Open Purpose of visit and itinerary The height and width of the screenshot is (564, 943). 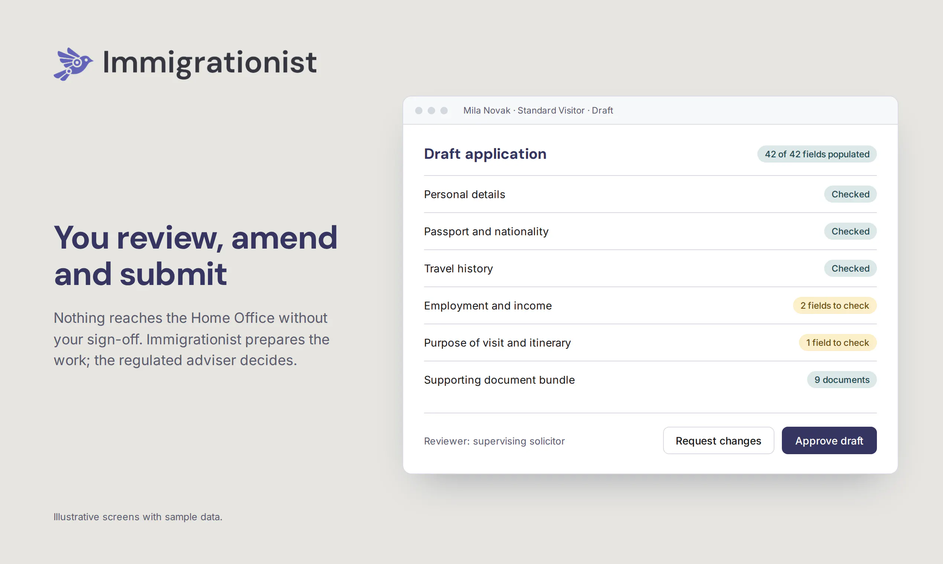pyautogui.click(x=650, y=343)
